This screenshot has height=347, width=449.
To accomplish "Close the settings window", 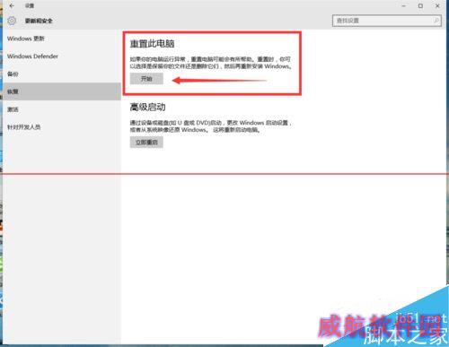I will click(437, 5).
